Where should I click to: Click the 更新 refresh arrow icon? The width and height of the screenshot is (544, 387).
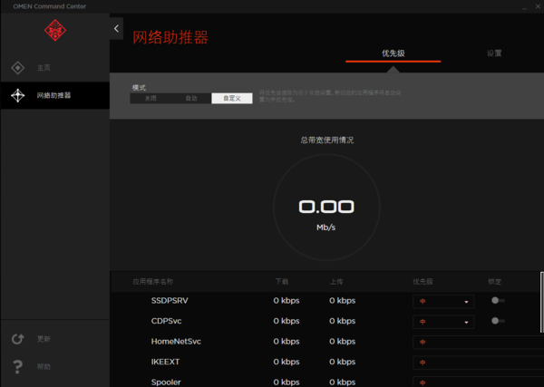18,339
